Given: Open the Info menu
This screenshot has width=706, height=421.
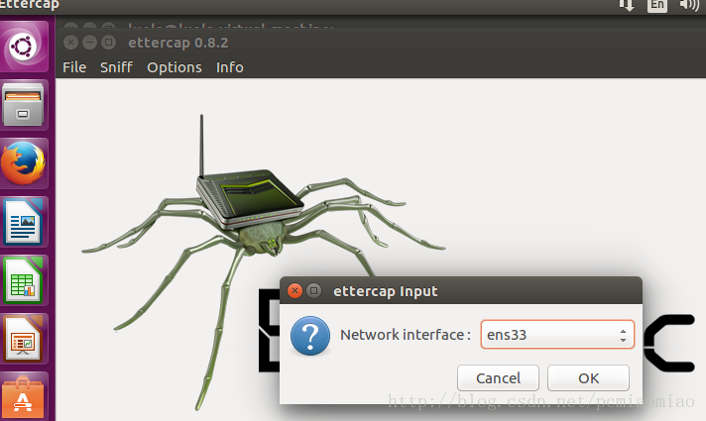Looking at the screenshot, I should pos(230,67).
